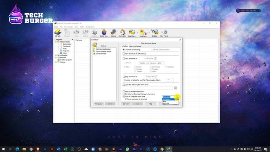
Task: Open Microsoft Word from taskbar
Action: tap(59, 149)
